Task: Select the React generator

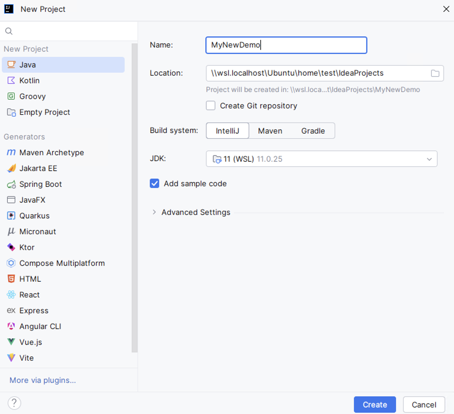Action: click(30, 295)
